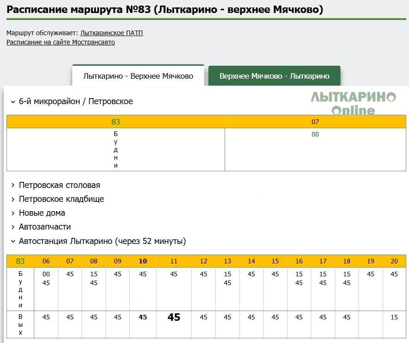Viewport: 409px width, 343px height.
Task: Click the green 00 departure minute
Action: point(315,135)
